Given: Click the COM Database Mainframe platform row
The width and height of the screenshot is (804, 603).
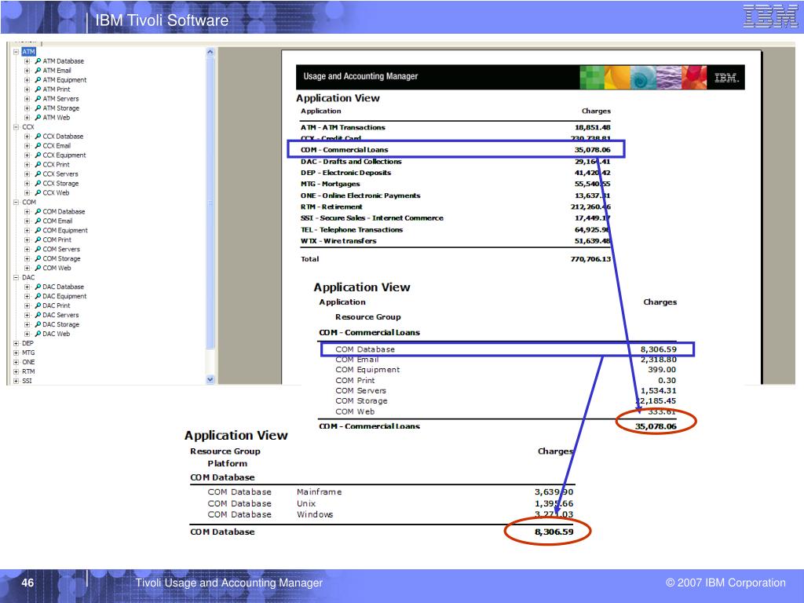Looking at the screenshot, I should point(390,492).
